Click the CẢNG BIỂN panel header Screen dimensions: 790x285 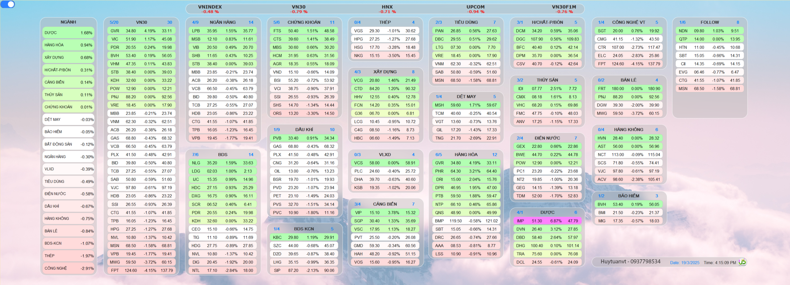385,204
